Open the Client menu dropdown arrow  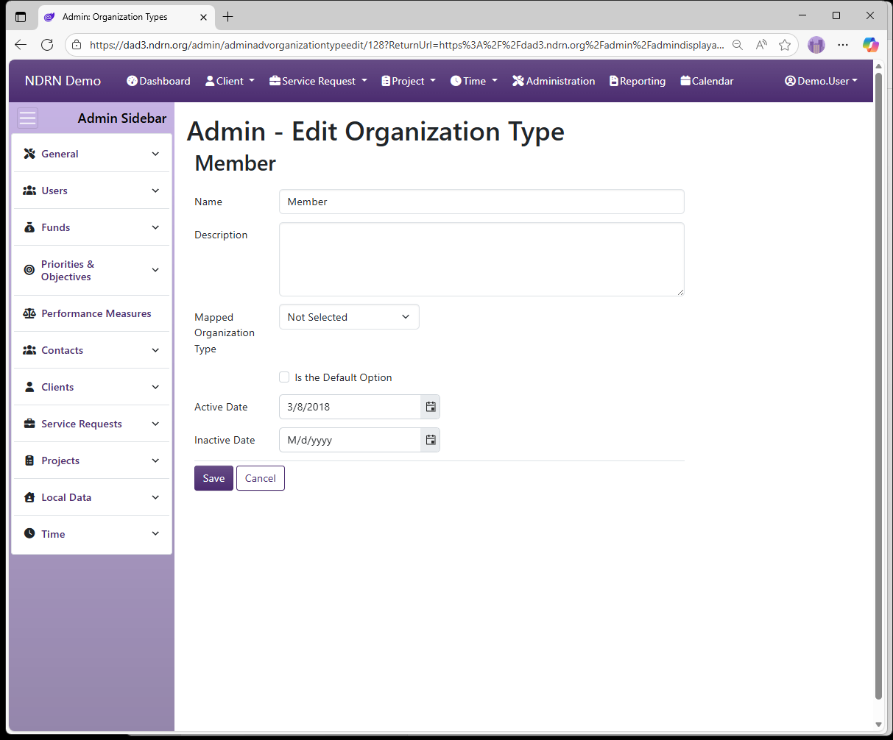[252, 81]
